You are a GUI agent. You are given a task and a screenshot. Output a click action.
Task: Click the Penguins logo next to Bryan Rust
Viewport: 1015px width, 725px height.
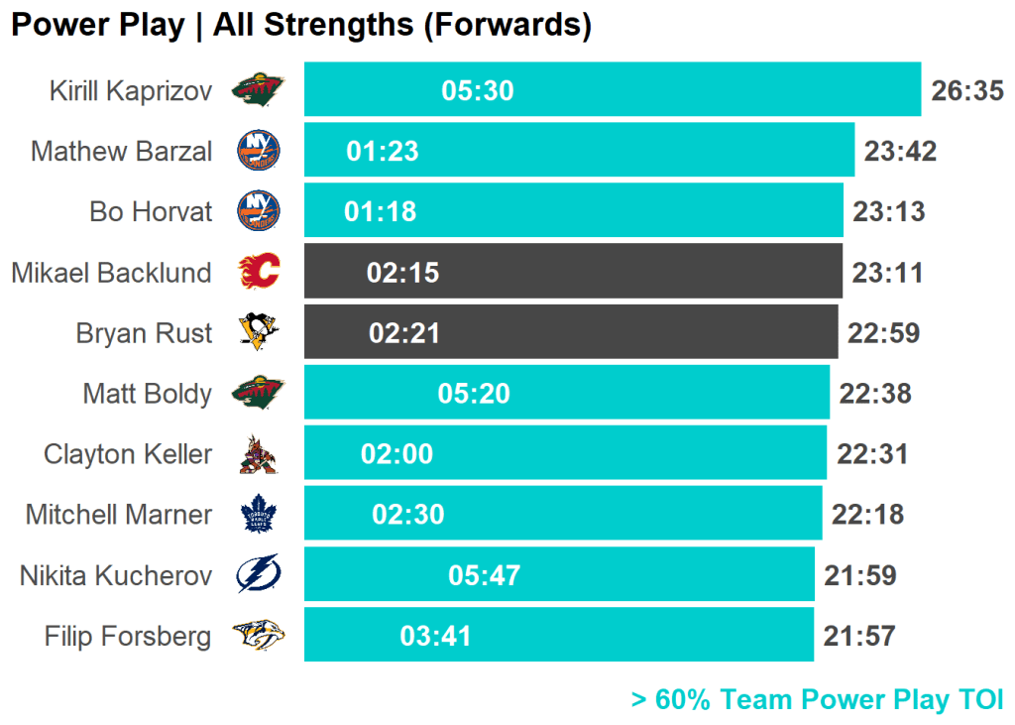click(258, 331)
